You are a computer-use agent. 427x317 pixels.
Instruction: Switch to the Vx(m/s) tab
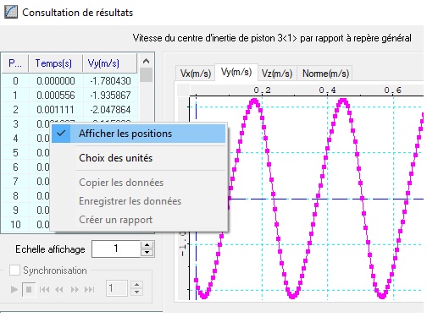pyautogui.click(x=196, y=74)
